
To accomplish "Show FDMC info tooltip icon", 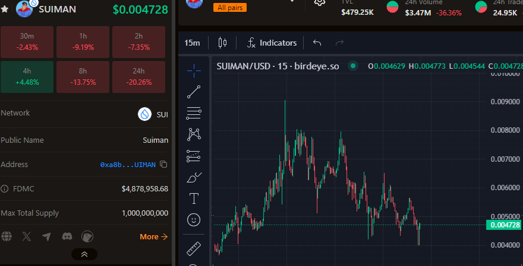I will pyautogui.click(x=4, y=189).
